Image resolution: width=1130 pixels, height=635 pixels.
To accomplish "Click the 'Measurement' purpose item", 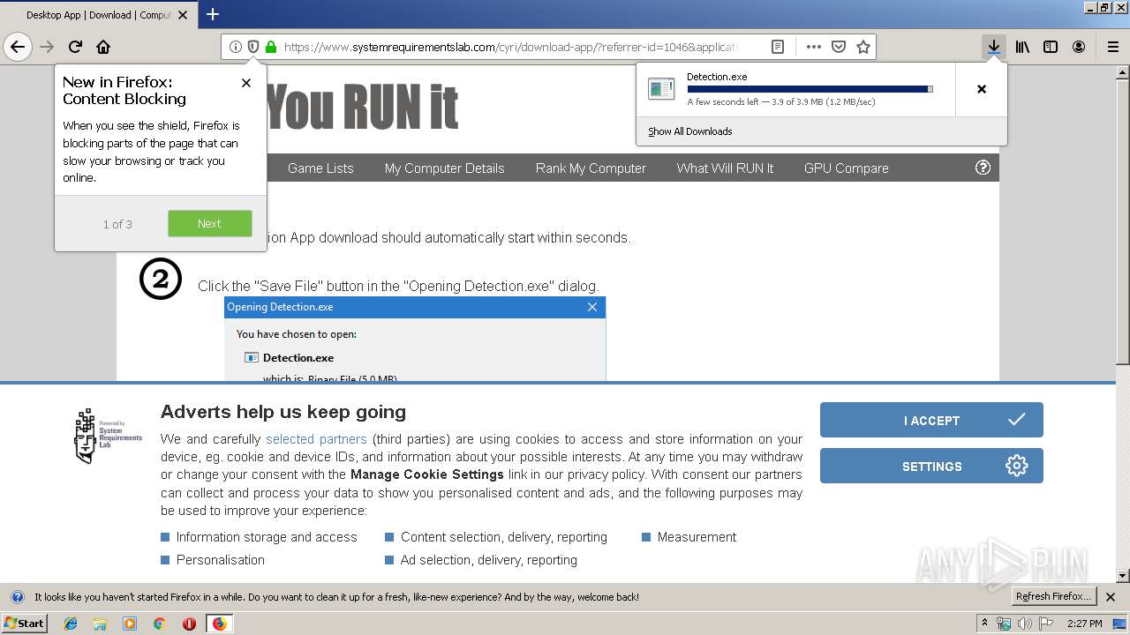I will coord(697,537).
